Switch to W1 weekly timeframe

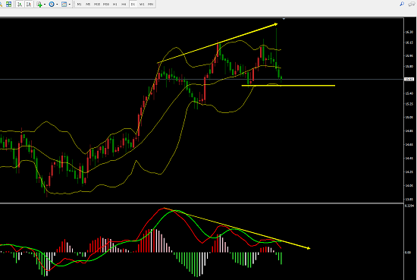(142, 4)
